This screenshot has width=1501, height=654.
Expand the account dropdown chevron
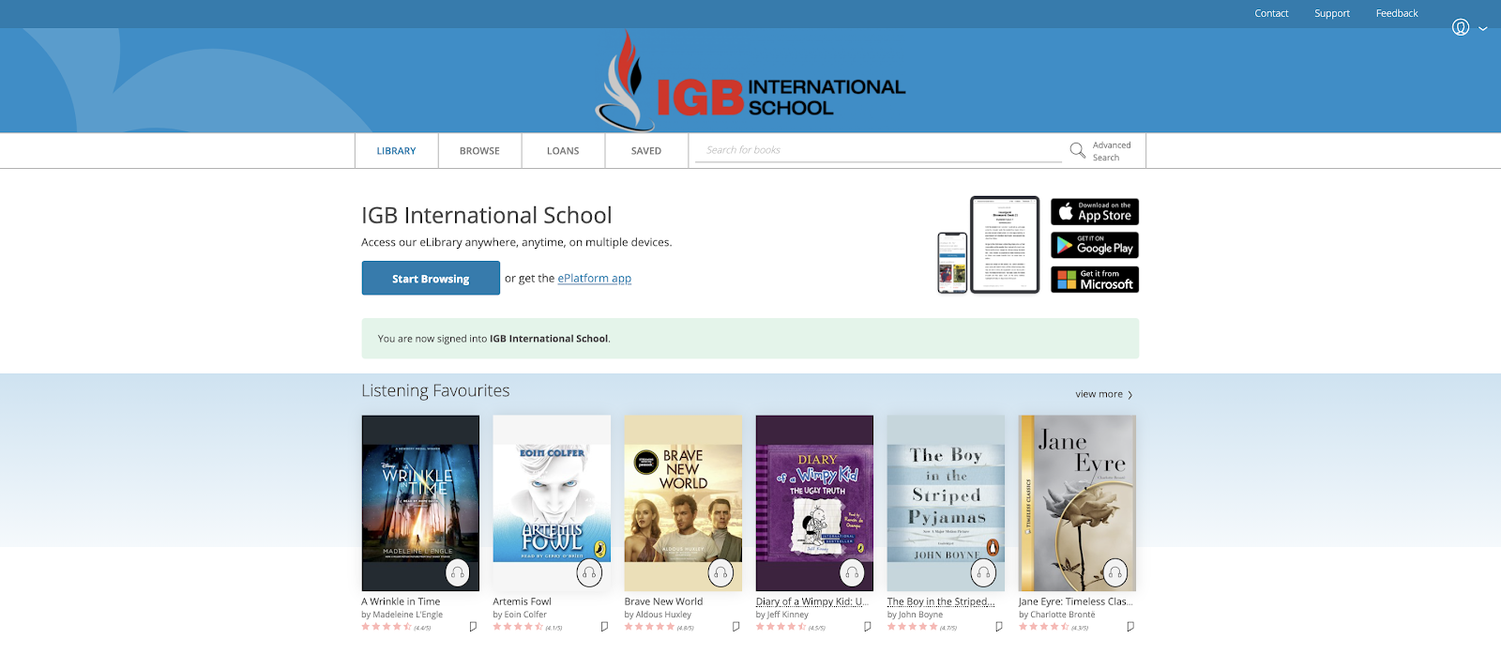[x=1483, y=28]
